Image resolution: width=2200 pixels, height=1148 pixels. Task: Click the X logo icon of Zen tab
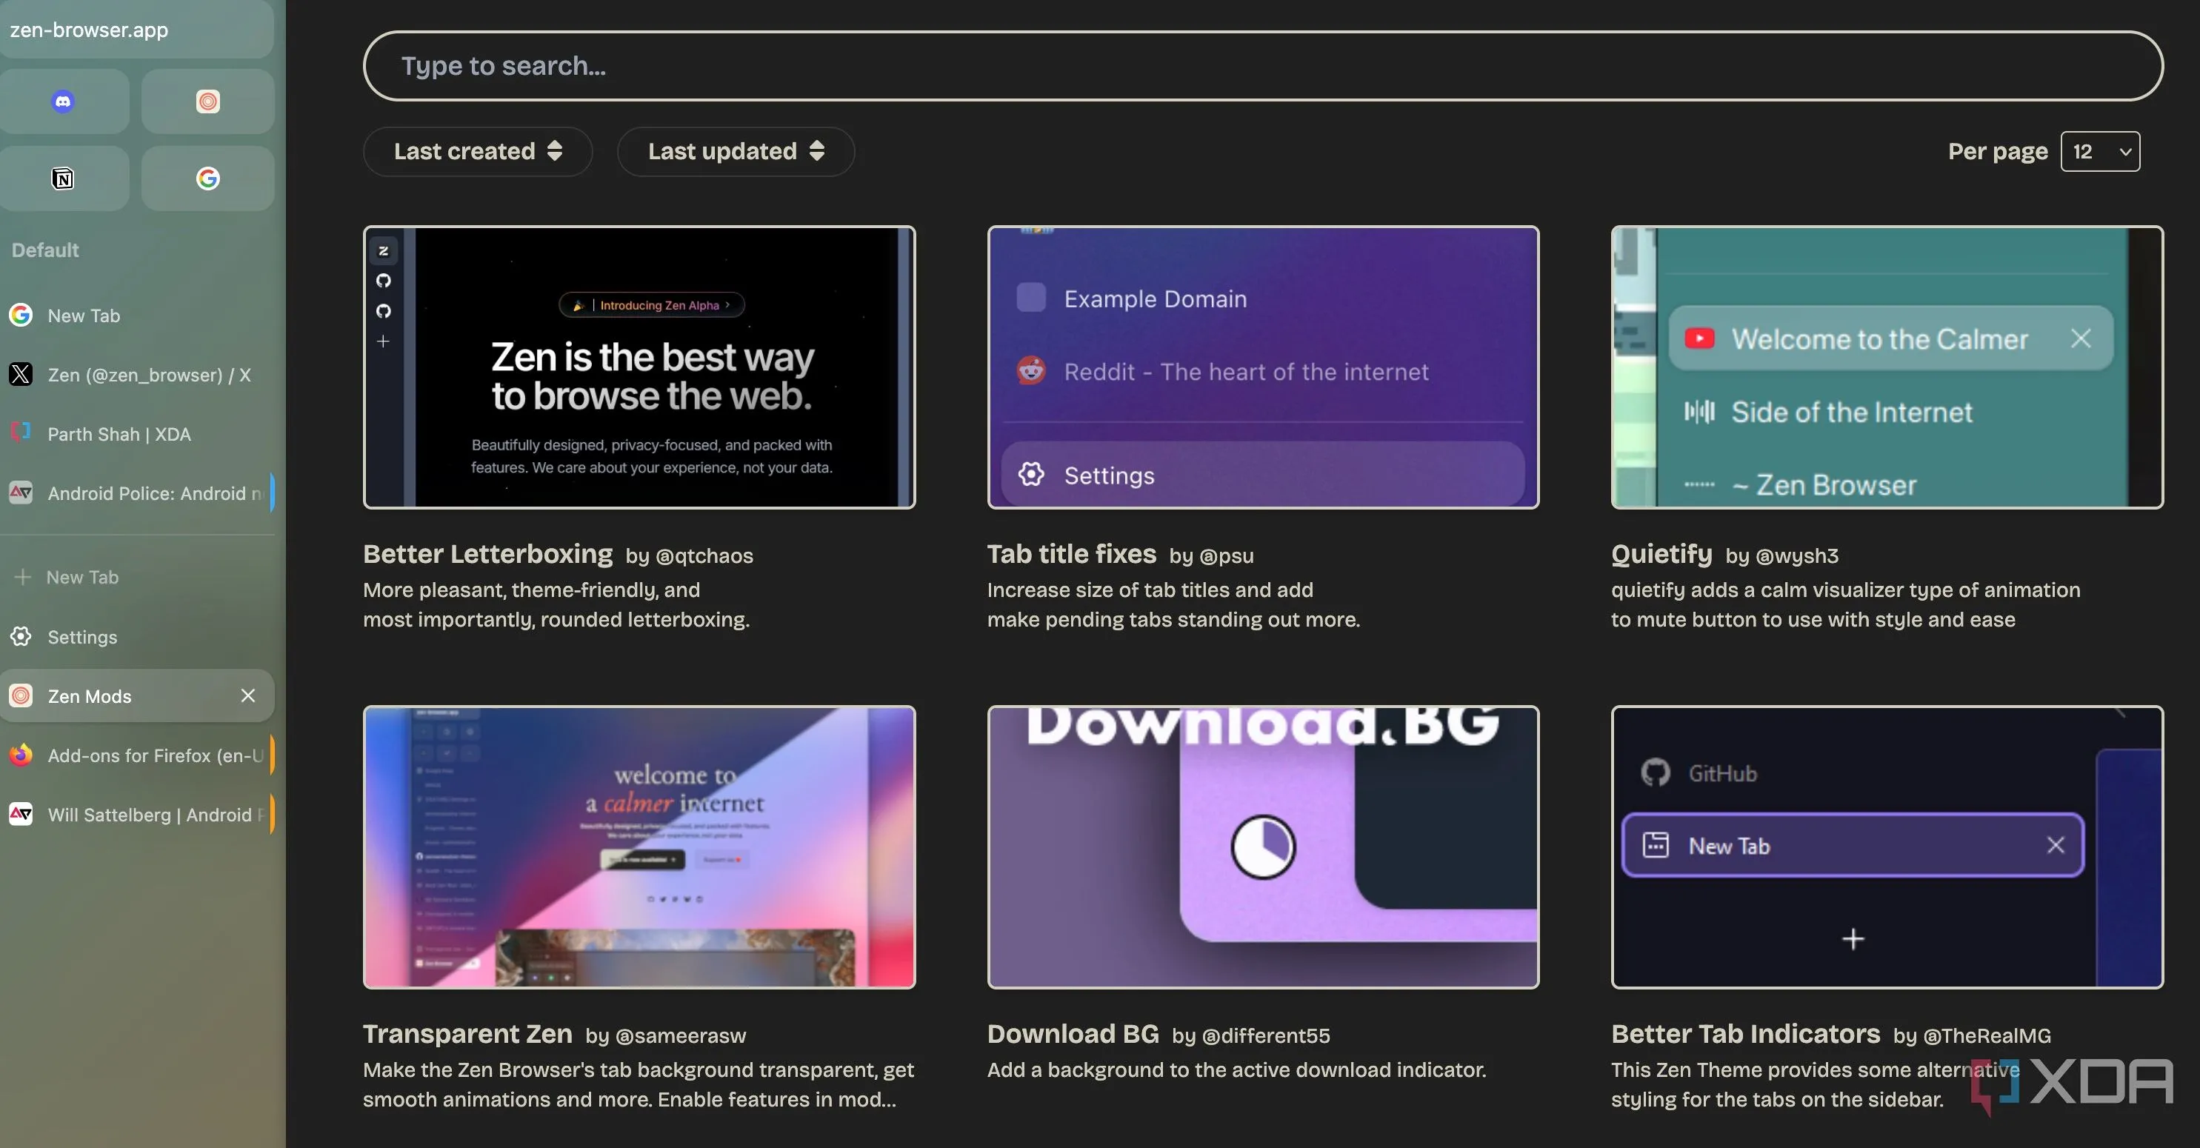click(21, 375)
